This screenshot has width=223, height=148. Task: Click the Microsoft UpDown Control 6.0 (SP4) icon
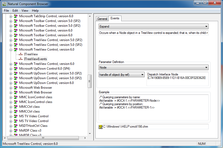[x=16, y=69]
